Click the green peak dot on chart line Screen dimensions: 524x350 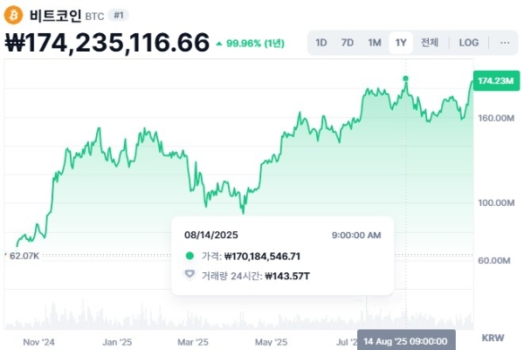point(405,79)
